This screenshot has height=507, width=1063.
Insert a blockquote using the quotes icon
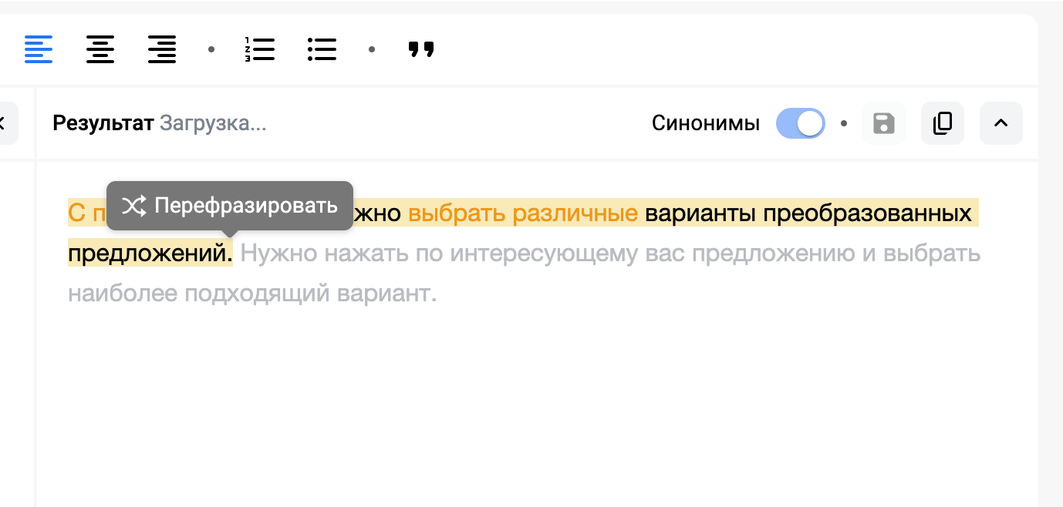coord(421,49)
